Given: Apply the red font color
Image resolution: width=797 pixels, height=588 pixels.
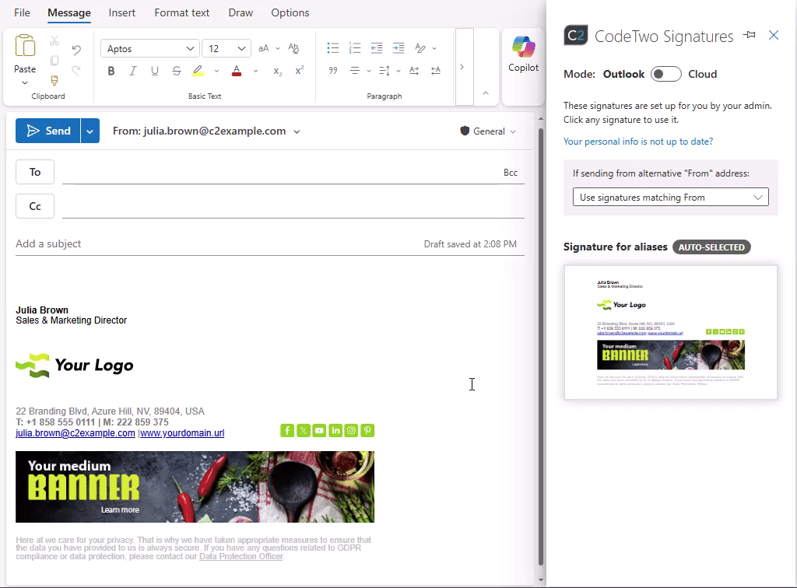Looking at the screenshot, I should [237, 71].
